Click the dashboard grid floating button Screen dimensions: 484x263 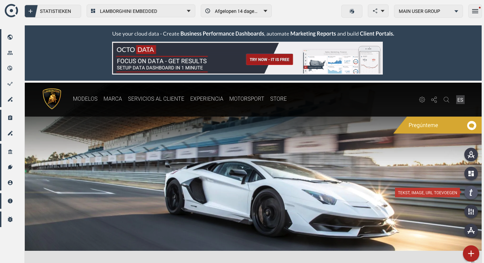(471, 174)
